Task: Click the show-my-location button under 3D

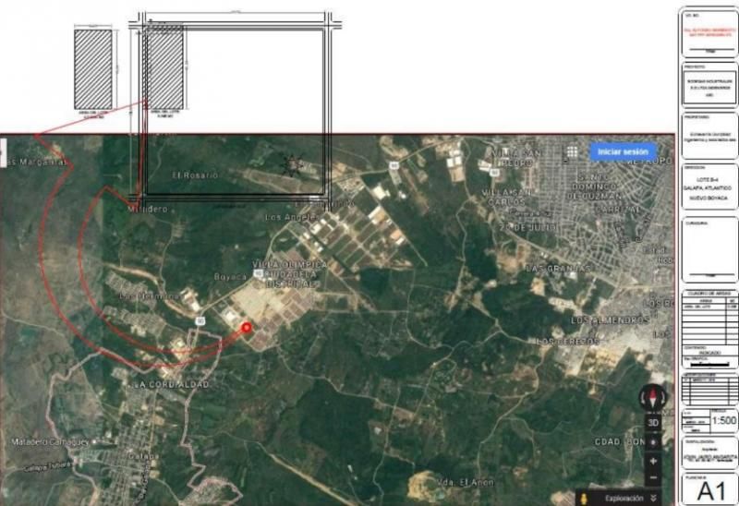Action: 653,442
